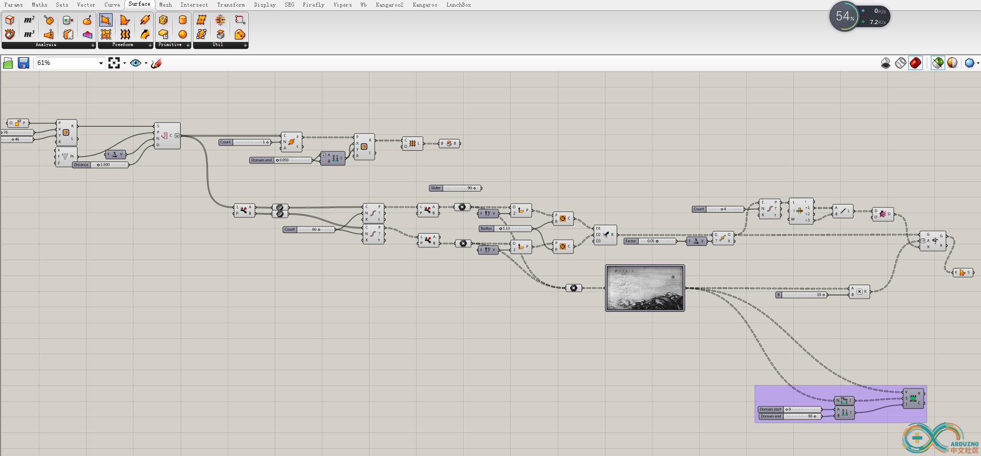Click the Zoom Extents icon on canvas toolbar
The height and width of the screenshot is (456, 981).
point(114,63)
